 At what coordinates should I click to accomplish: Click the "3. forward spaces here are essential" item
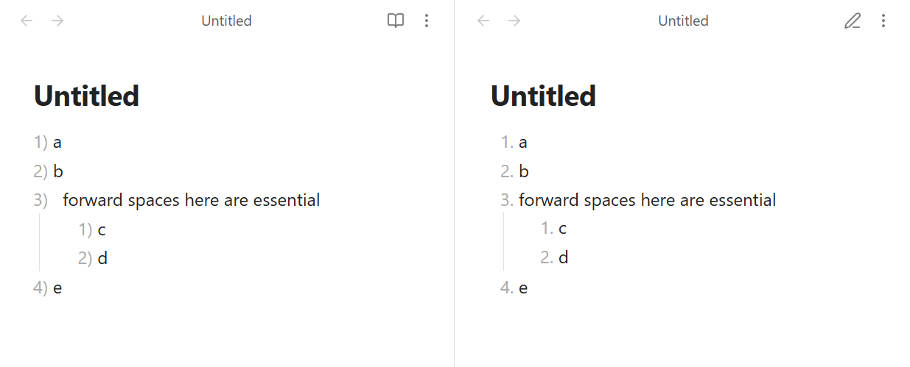[x=647, y=200]
